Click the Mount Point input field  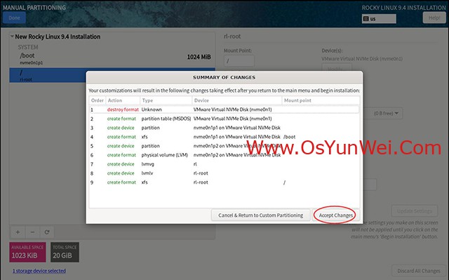click(239, 61)
